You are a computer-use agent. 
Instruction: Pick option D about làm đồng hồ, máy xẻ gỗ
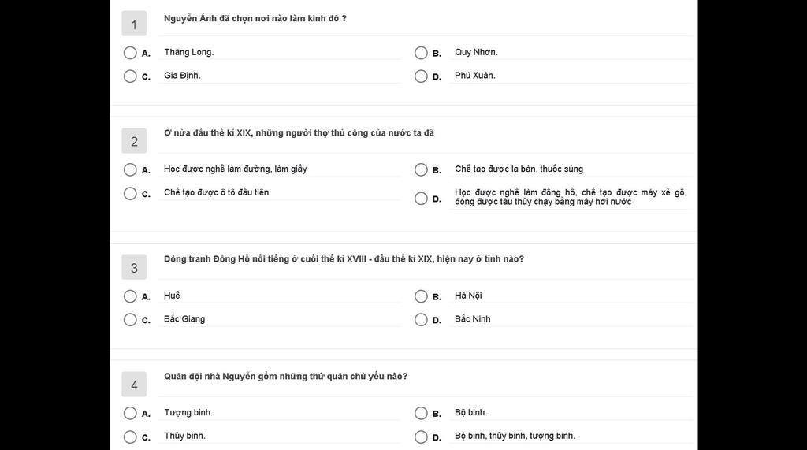pos(421,199)
